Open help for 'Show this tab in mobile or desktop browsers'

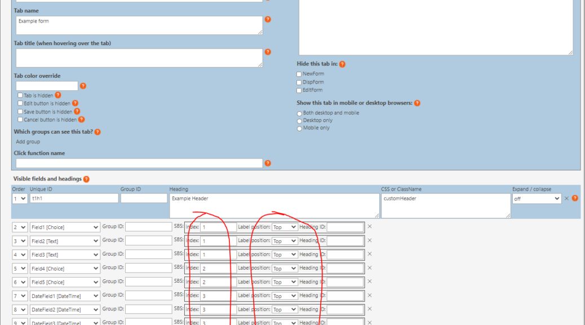tap(417, 103)
